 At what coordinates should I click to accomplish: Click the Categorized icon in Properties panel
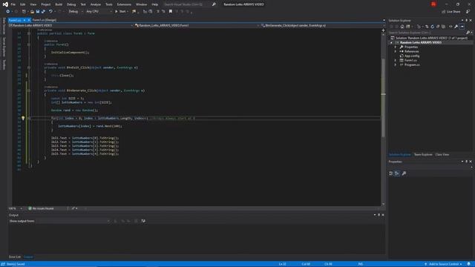[x=391, y=174]
